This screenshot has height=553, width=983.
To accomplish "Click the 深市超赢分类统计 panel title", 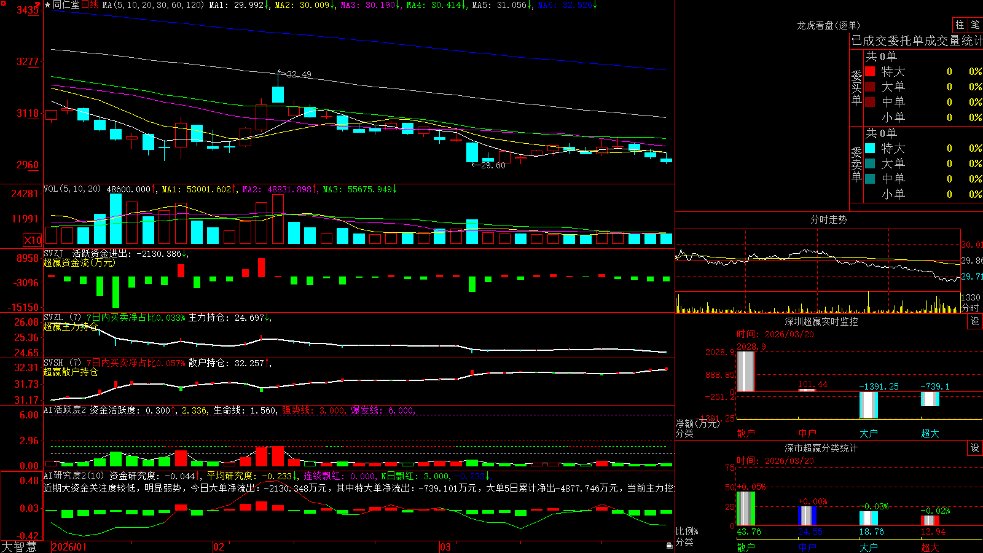I will pos(821,448).
